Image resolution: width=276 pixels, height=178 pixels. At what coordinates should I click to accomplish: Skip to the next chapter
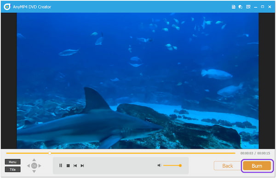pos(82,166)
